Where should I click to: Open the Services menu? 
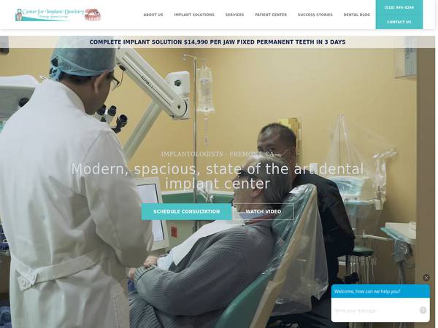coord(234,15)
